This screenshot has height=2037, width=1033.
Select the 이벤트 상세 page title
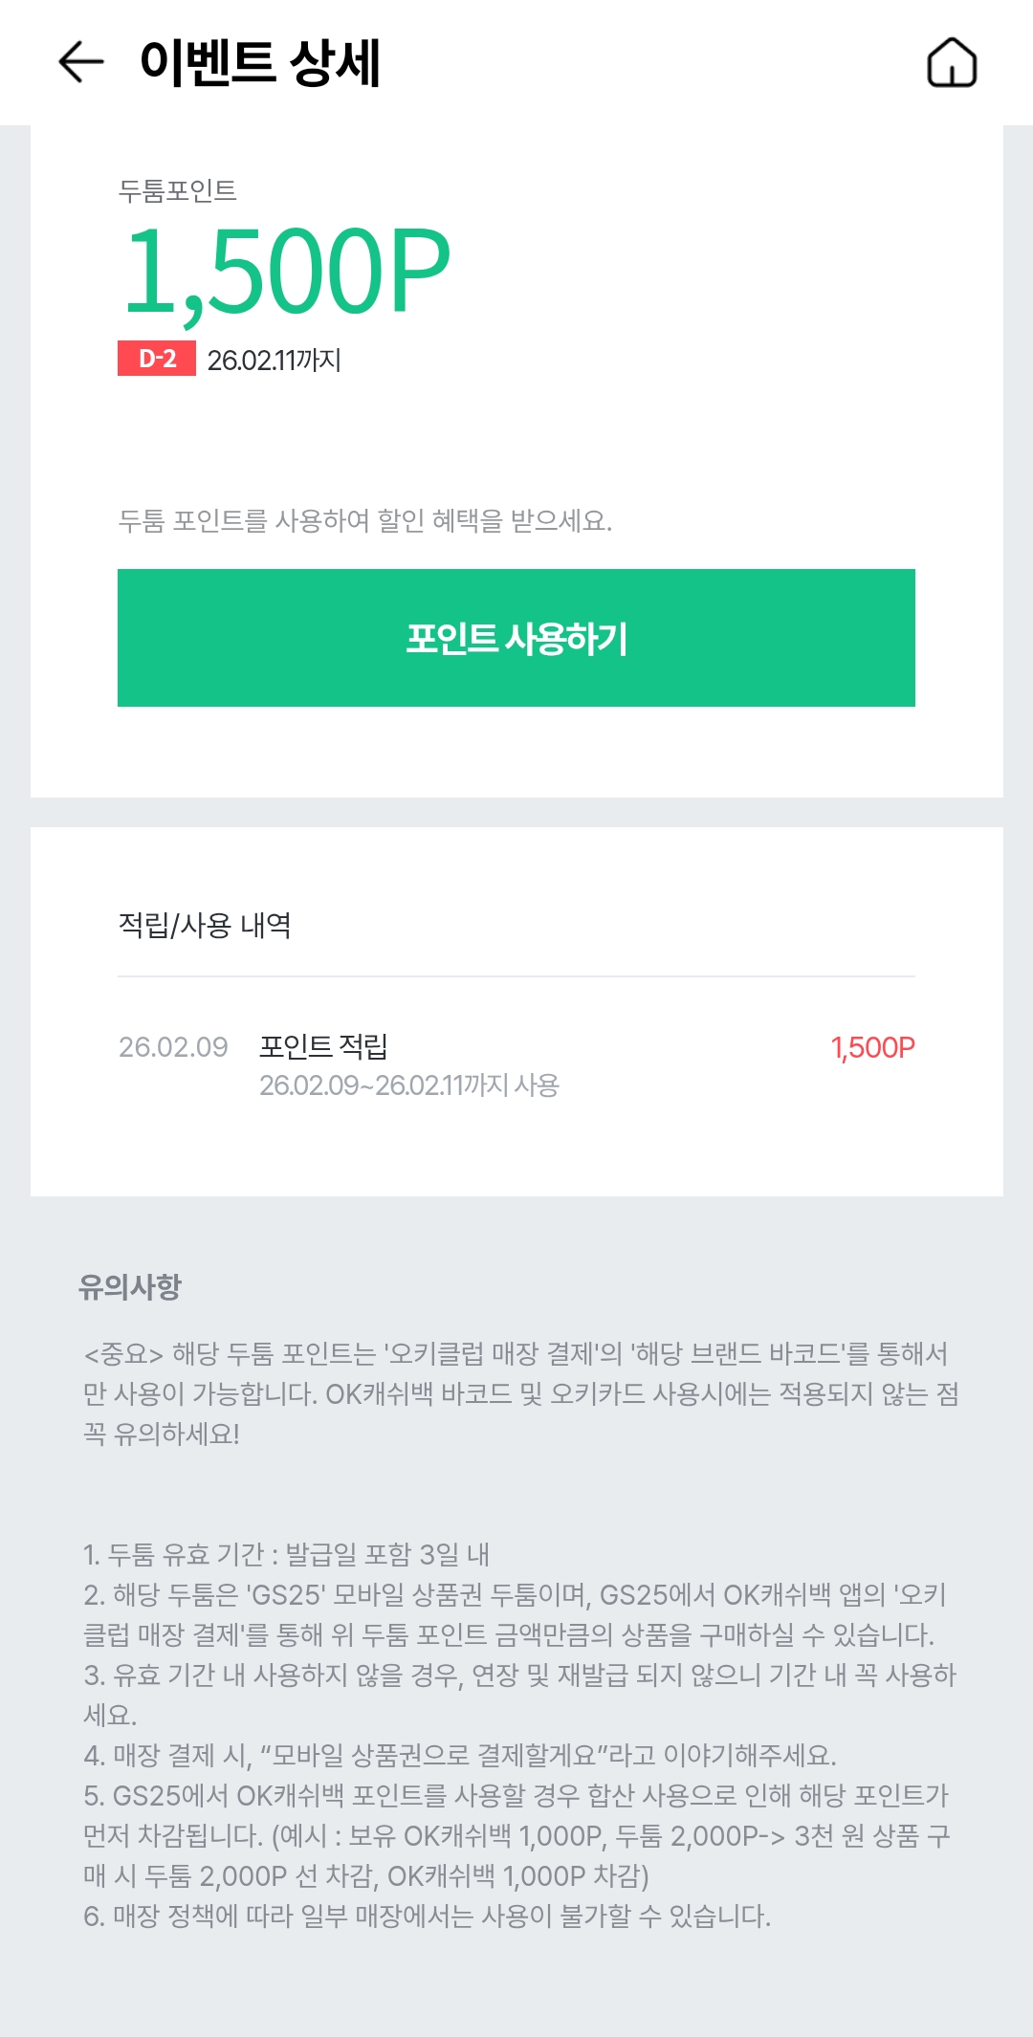[260, 63]
